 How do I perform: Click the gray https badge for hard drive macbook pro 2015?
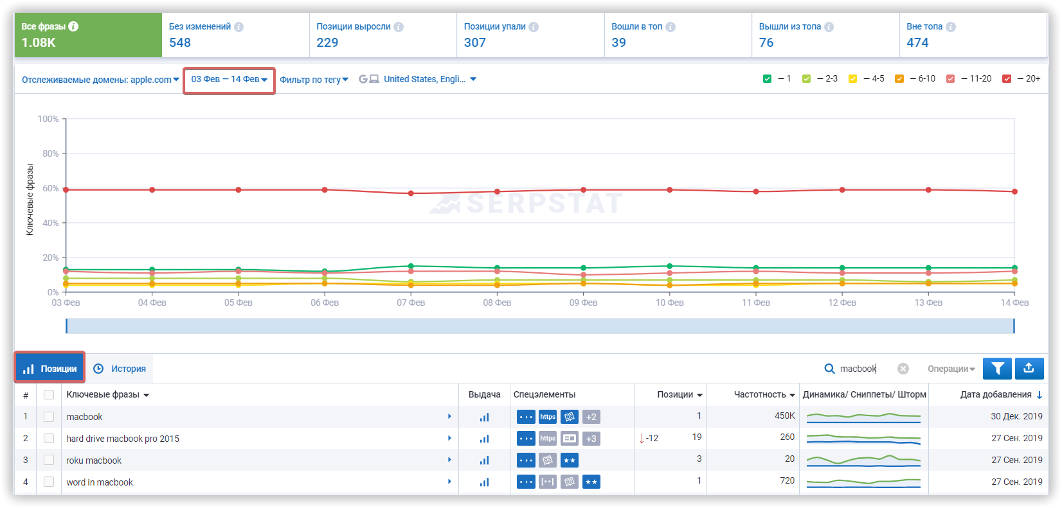[x=548, y=439]
